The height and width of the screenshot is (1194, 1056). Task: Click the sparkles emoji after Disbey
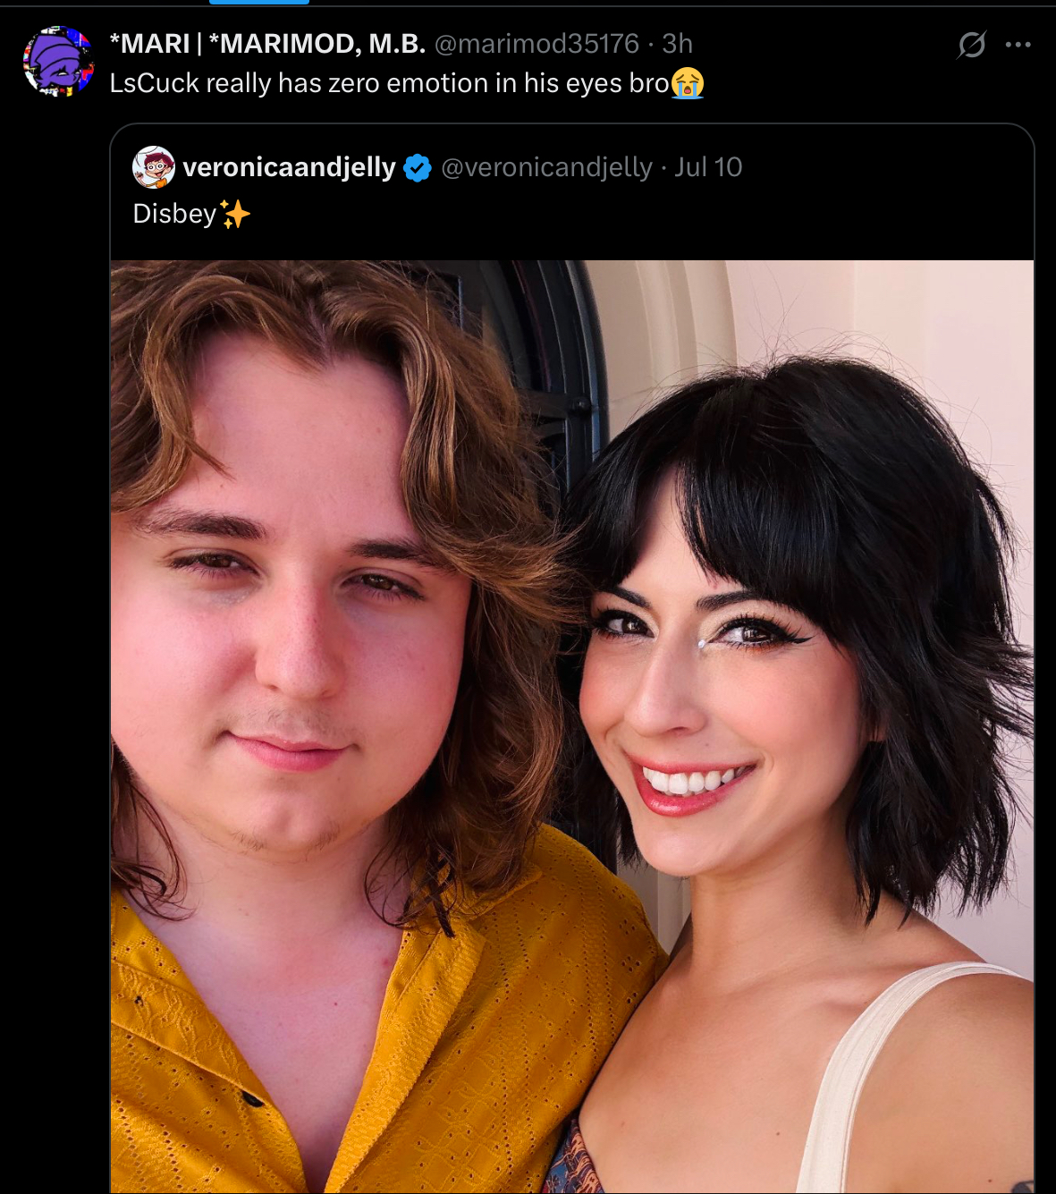pos(235,215)
